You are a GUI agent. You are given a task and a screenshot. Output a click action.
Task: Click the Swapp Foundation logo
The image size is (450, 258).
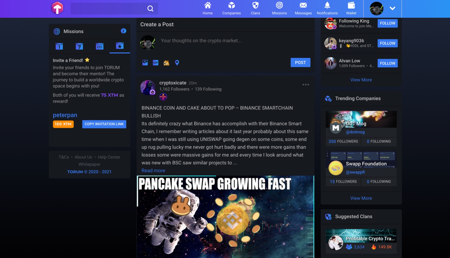[x=336, y=168]
